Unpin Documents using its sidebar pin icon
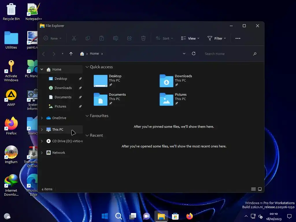Image resolution: width=296 pixels, height=222 pixels. point(80,97)
